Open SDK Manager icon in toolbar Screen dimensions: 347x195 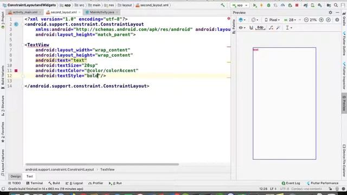[320, 5]
